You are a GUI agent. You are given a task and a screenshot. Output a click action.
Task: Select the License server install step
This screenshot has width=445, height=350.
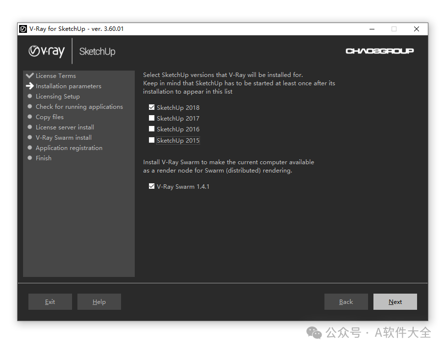point(65,127)
